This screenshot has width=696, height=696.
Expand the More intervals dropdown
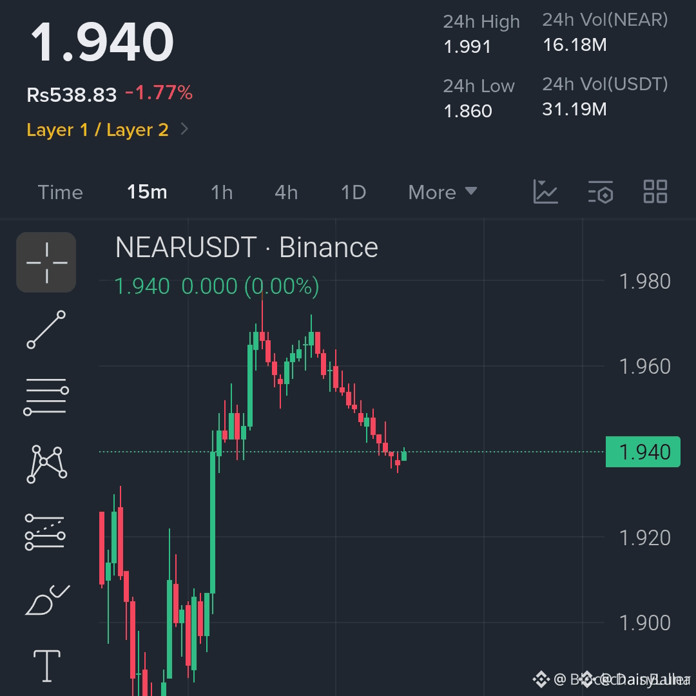pos(443,192)
